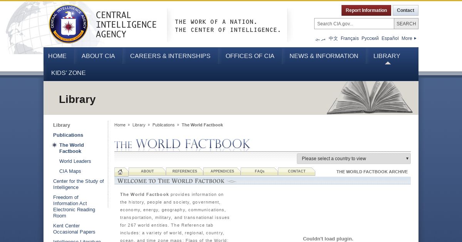
Task: Click Library in the left sidebar
Action: coord(62,125)
